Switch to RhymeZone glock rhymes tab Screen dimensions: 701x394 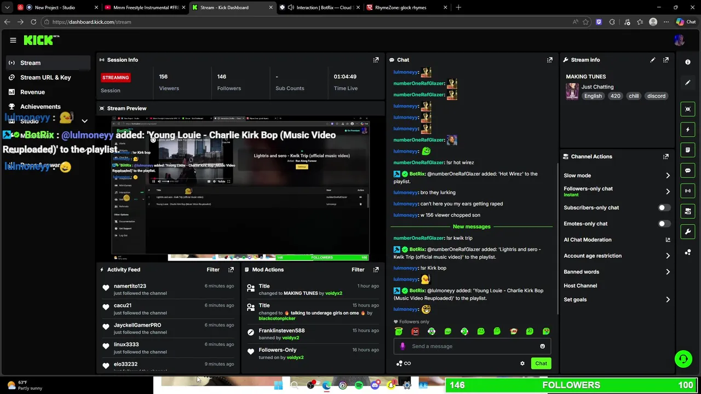click(x=405, y=8)
